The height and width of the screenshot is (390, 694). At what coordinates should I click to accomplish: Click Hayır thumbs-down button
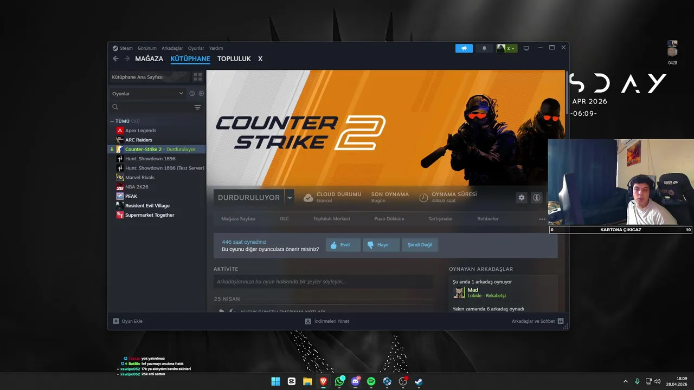pyautogui.click(x=381, y=245)
